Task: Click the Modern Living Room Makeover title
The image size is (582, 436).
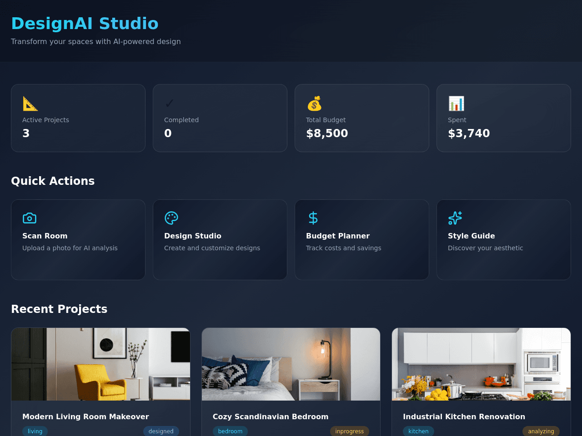Action: click(x=85, y=416)
